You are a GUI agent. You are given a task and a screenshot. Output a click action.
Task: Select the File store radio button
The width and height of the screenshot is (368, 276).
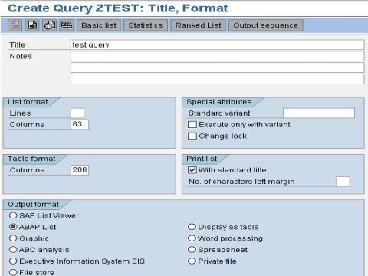[13, 272]
